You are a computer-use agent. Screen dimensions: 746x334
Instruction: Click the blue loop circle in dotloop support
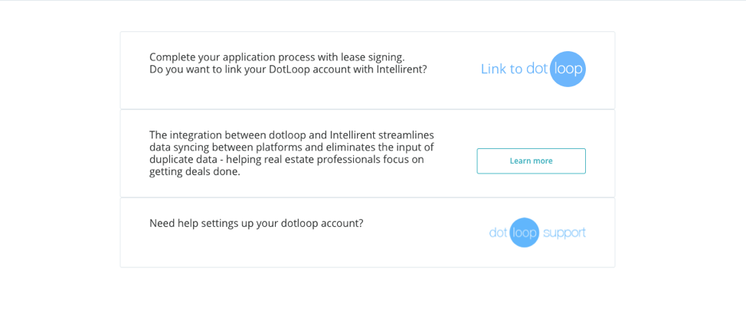pyautogui.click(x=525, y=232)
